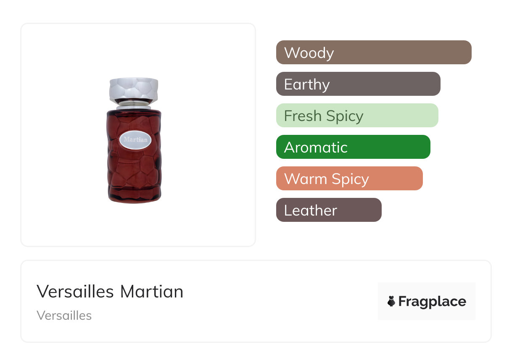This screenshot has height=363, width=512.
Task: Select the Leather accord bar
Action: (329, 210)
